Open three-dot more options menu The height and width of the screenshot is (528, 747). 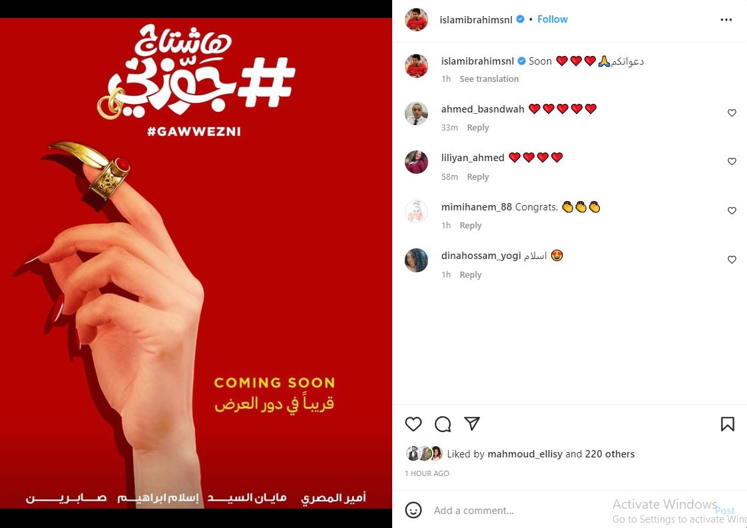(726, 19)
